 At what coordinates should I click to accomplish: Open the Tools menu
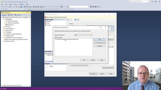(x=15, y=4)
